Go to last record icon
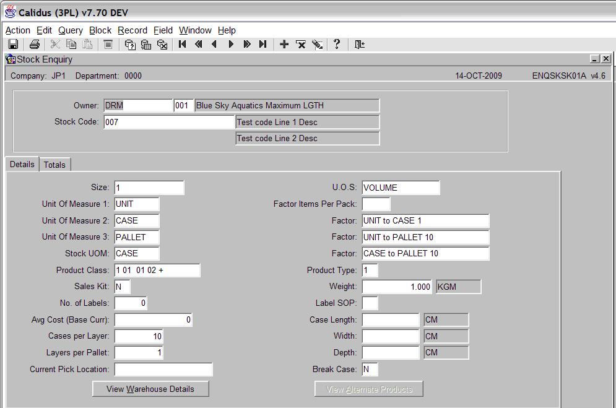The image size is (616, 408). [x=263, y=45]
